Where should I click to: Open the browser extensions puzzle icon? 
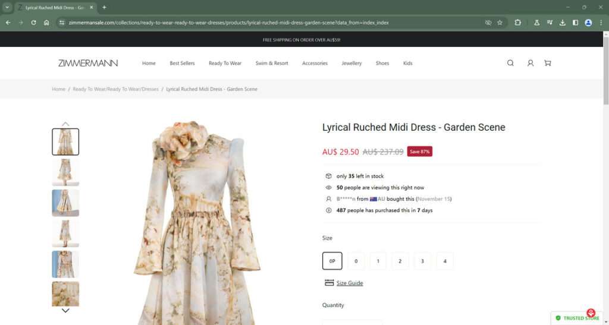click(x=518, y=23)
